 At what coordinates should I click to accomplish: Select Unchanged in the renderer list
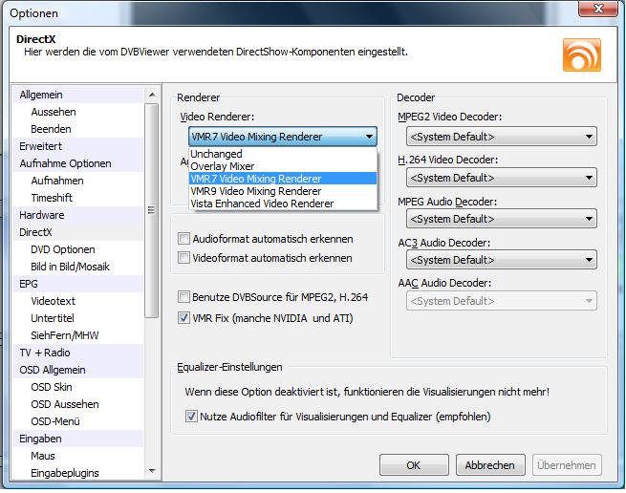click(x=216, y=154)
